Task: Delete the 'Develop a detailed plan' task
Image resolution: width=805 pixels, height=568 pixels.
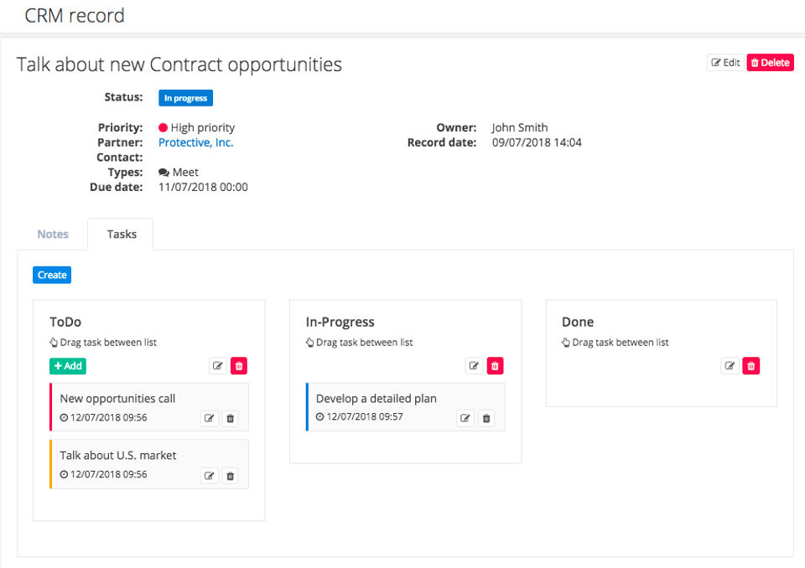Action: tap(486, 419)
